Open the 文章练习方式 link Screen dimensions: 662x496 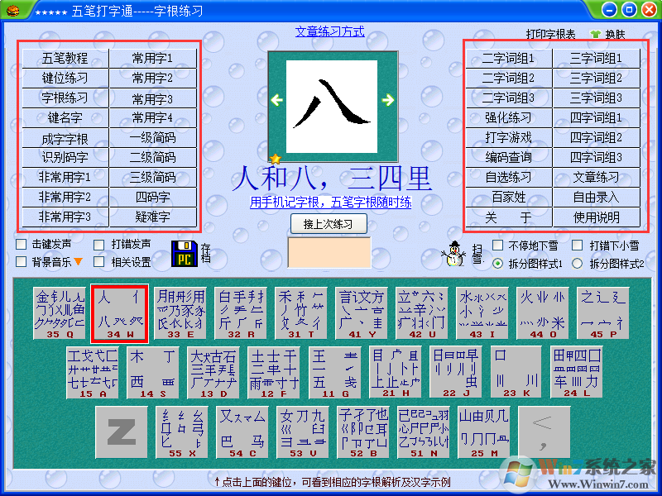tap(329, 31)
